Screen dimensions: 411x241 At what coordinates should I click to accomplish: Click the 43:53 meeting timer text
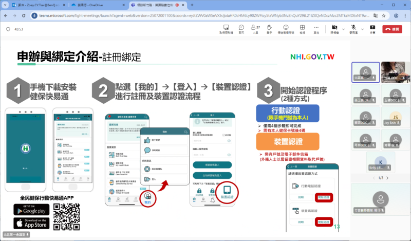click(x=18, y=29)
